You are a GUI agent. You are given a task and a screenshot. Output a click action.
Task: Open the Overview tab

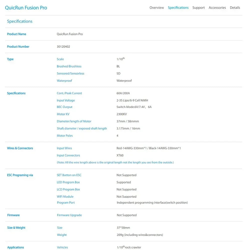[x=156, y=8]
